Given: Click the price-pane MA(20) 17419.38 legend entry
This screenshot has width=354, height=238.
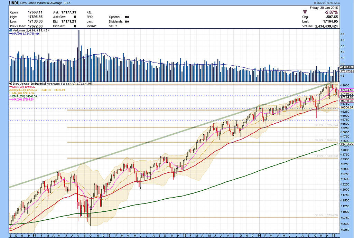Looking at the screenshot, I should click(x=21, y=93).
